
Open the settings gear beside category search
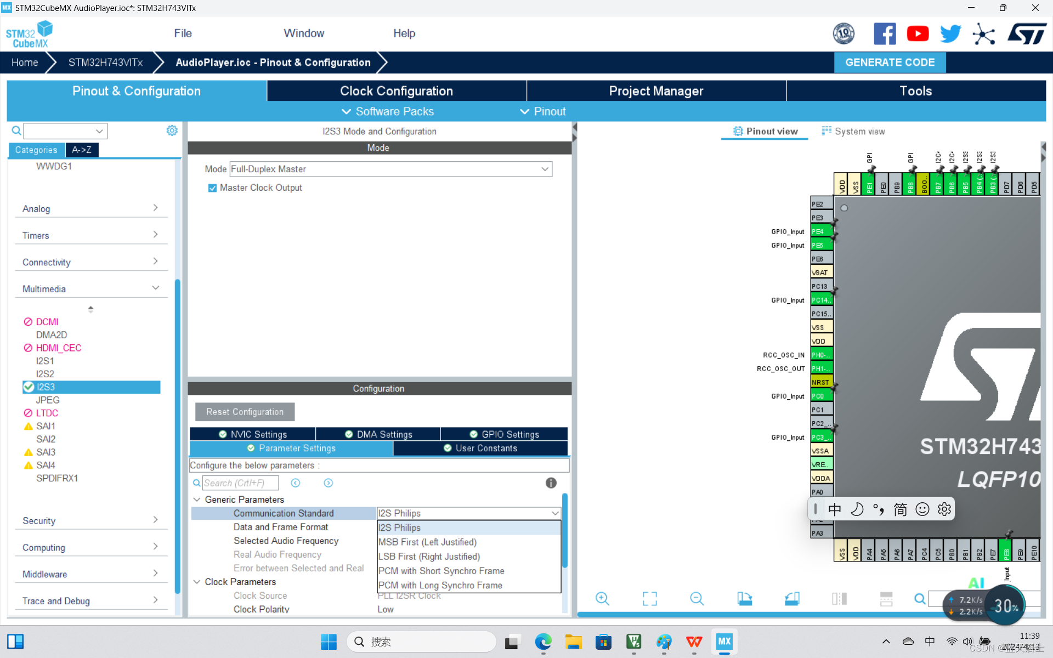[x=172, y=131]
